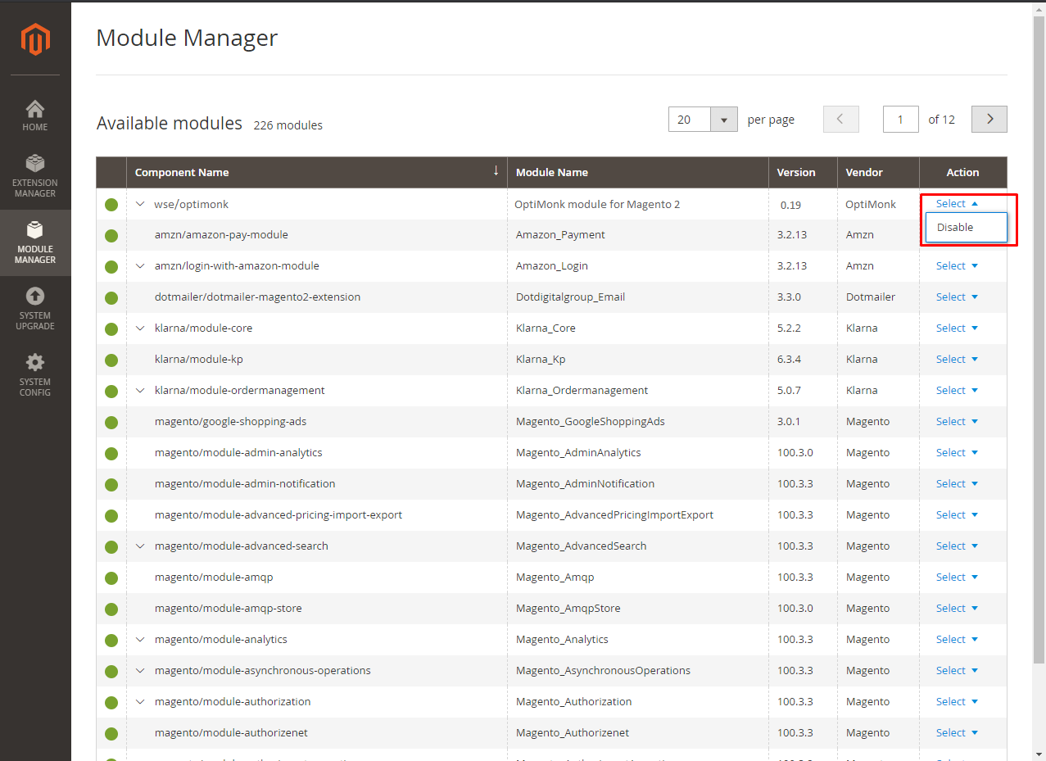Screen dimensions: 1046x761
Task: Expand the magento/module-analytics row
Action: point(140,640)
